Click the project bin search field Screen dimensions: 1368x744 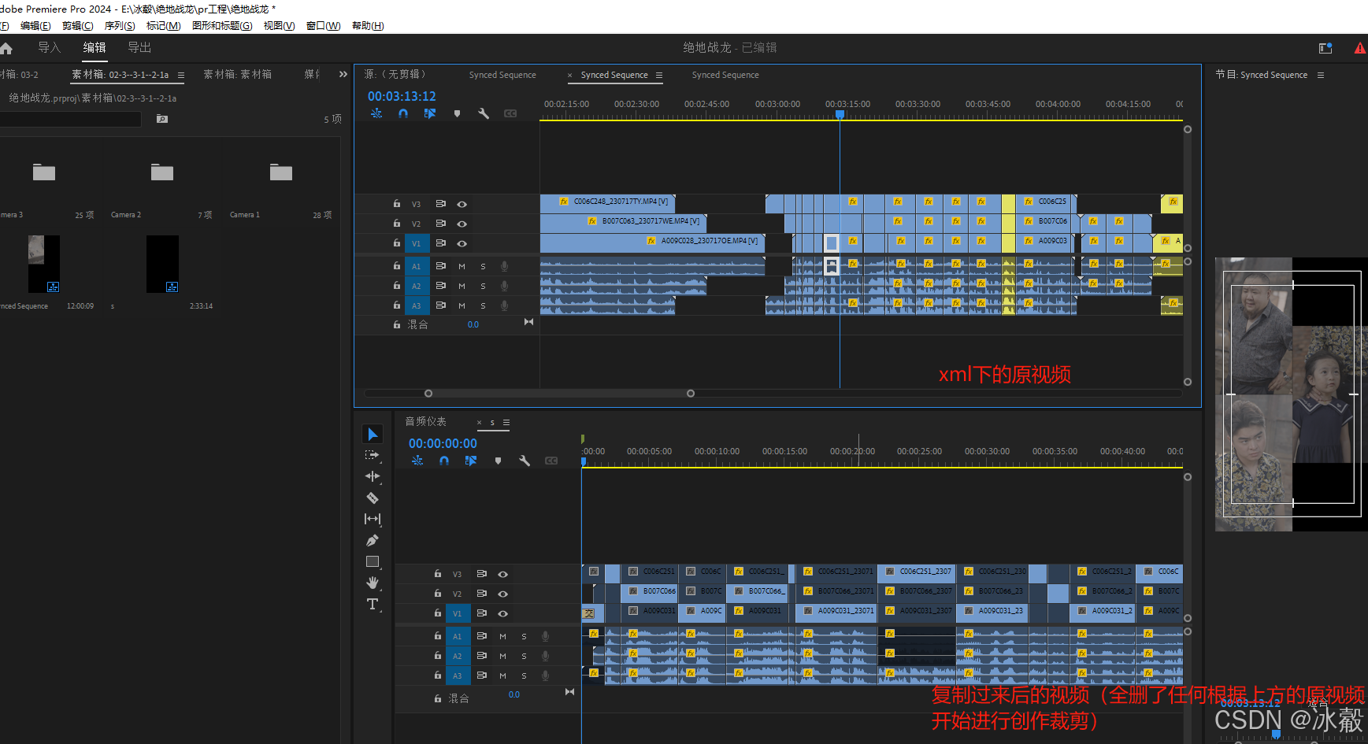click(x=71, y=119)
